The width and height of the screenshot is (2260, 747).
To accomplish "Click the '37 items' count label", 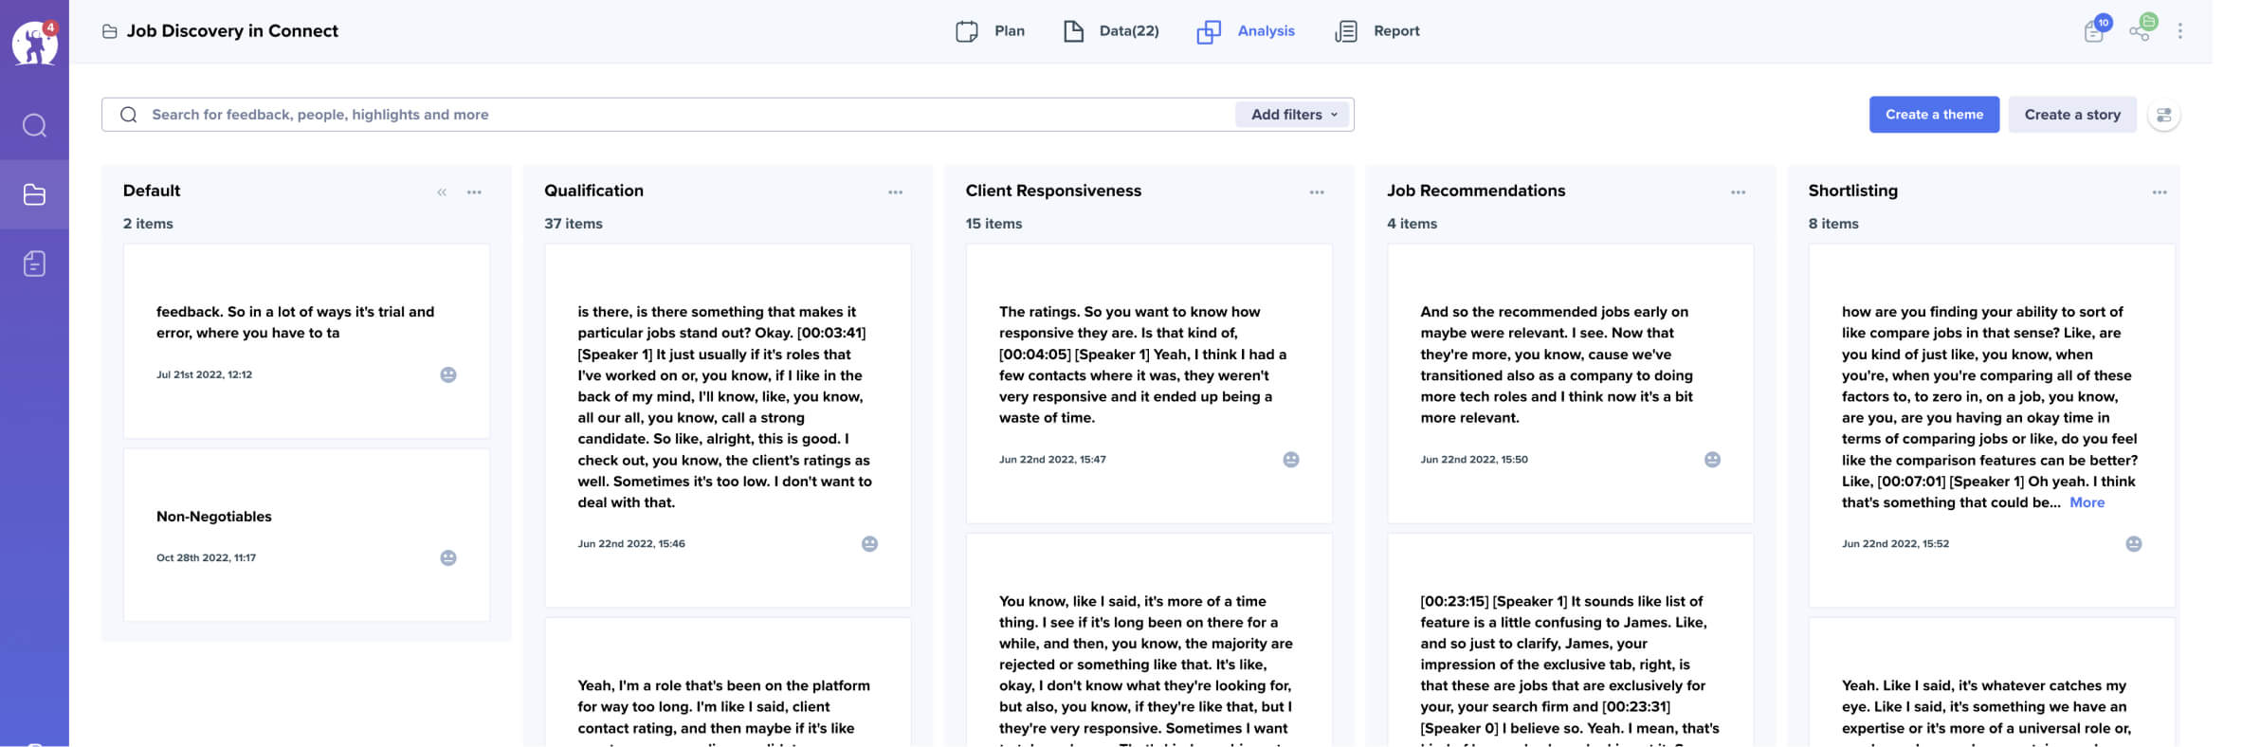I will (x=574, y=224).
